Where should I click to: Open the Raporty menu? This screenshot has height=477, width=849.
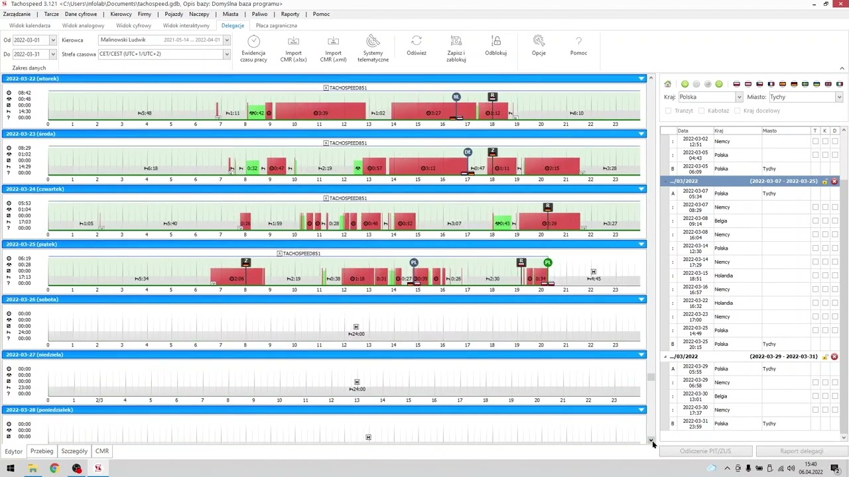[290, 14]
